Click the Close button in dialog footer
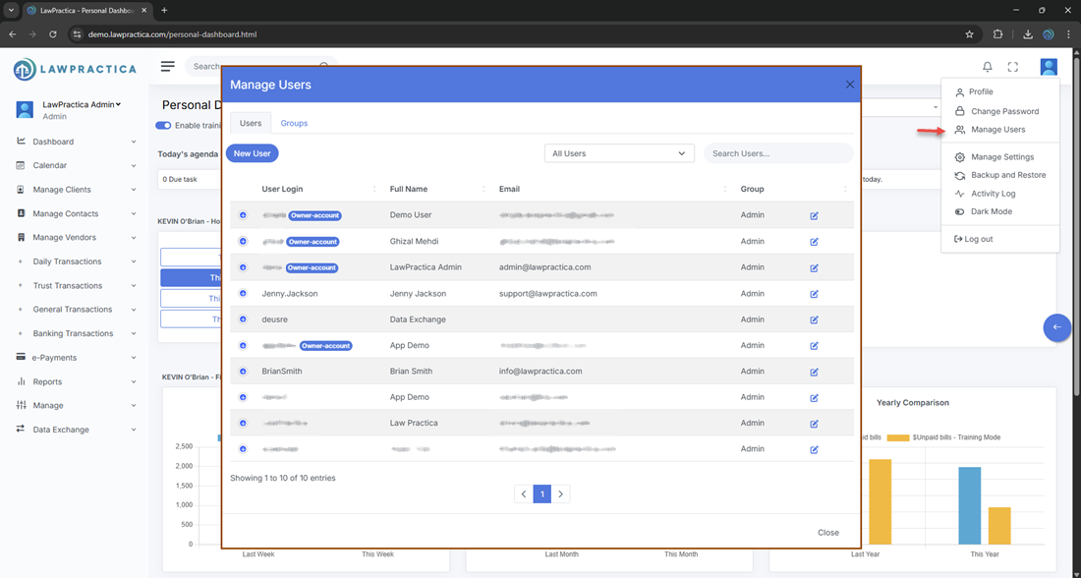Screen dimensions: 1081x578 point(827,533)
